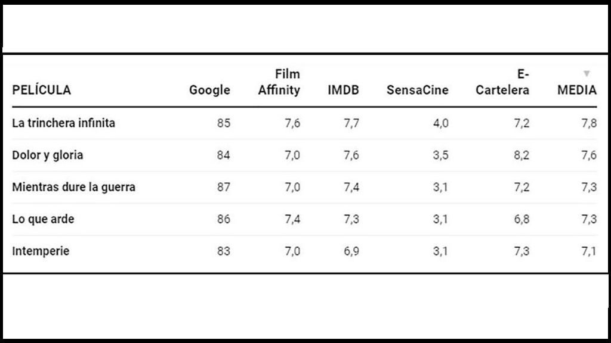Image resolution: width=611 pixels, height=343 pixels.
Task: Sort by the Google column header
Action: (209, 90)
